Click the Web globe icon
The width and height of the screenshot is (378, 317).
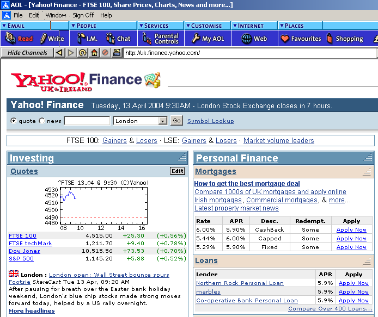pyautogui.click(x=254, y=39)
